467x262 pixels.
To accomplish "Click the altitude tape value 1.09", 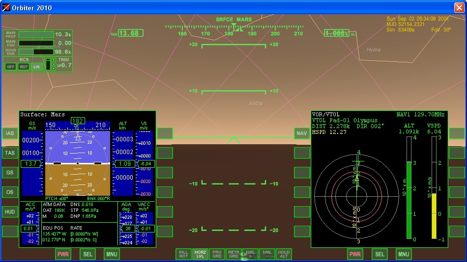I will click(125, 164).
